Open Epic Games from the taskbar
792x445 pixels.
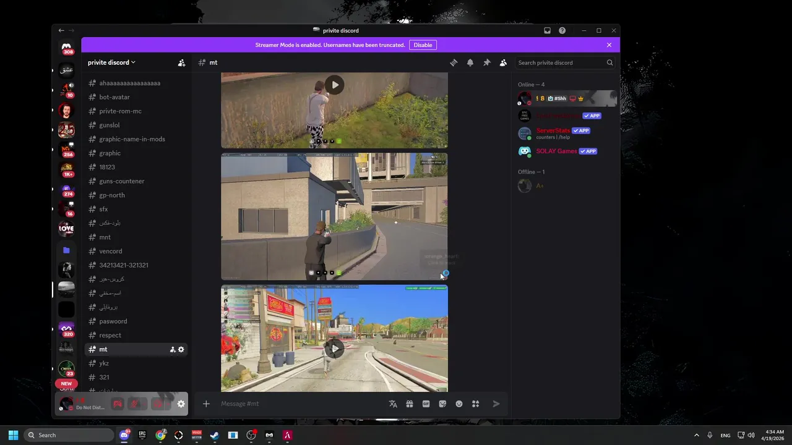click(x=142, y=435)
